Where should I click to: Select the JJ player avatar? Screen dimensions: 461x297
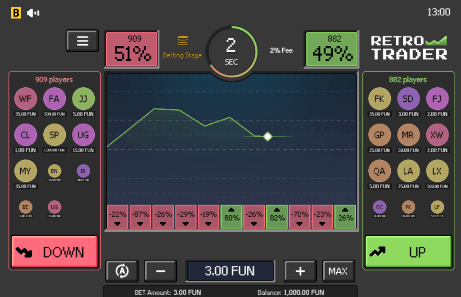point(83,99)
